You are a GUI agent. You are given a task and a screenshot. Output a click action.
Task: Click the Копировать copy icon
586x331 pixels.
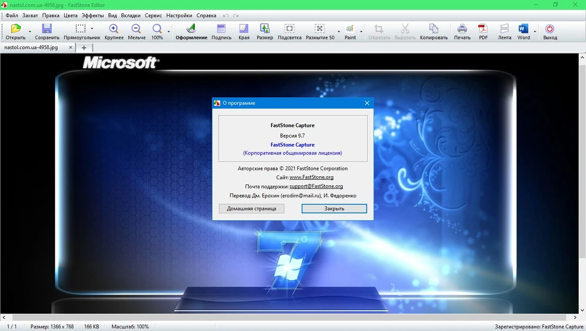434,29
